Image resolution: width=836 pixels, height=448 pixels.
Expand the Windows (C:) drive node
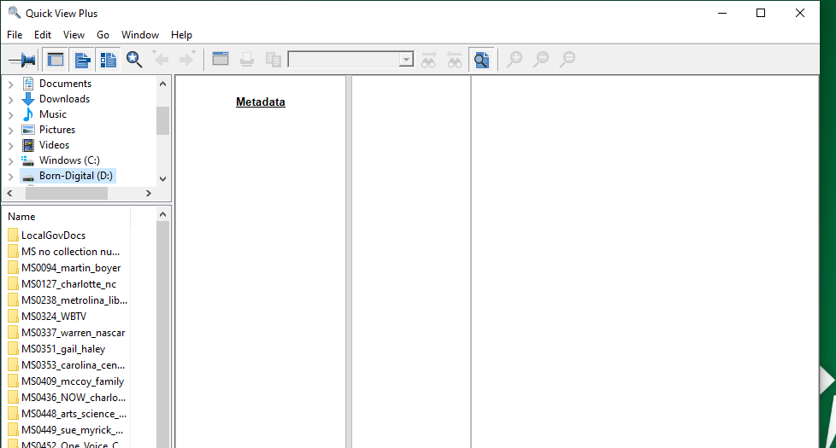point(10,160)
